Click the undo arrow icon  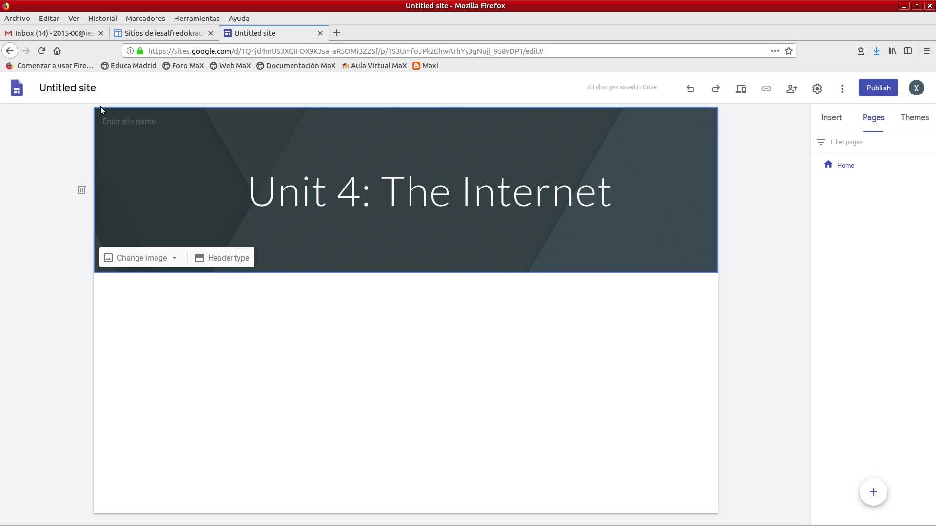pyautogui.click(x=690, y=88)
